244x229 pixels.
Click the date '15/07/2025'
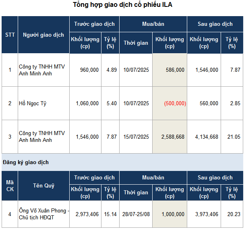click(x=136, y=137)
